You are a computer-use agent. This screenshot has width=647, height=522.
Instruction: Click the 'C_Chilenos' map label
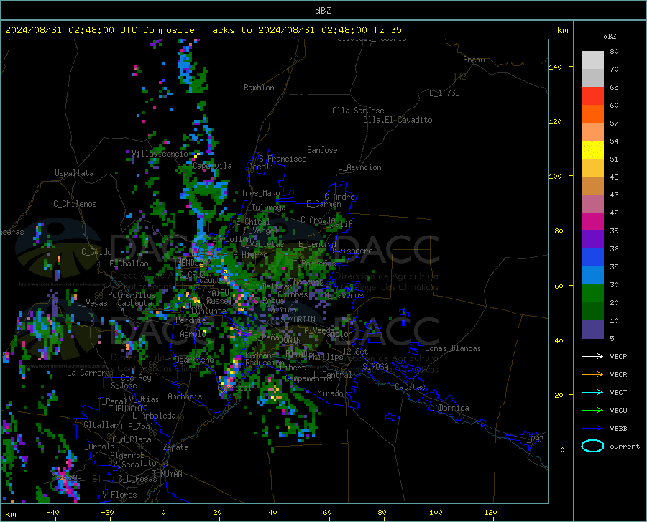(x=75, y=204)
